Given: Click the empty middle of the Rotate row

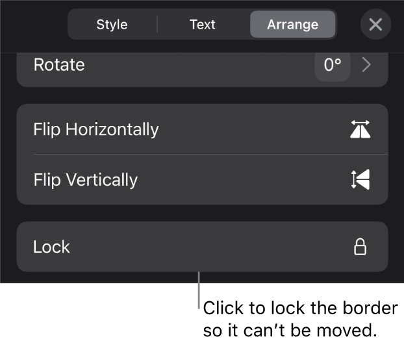Looking at the screenshot, I should [x=195, y=65].
